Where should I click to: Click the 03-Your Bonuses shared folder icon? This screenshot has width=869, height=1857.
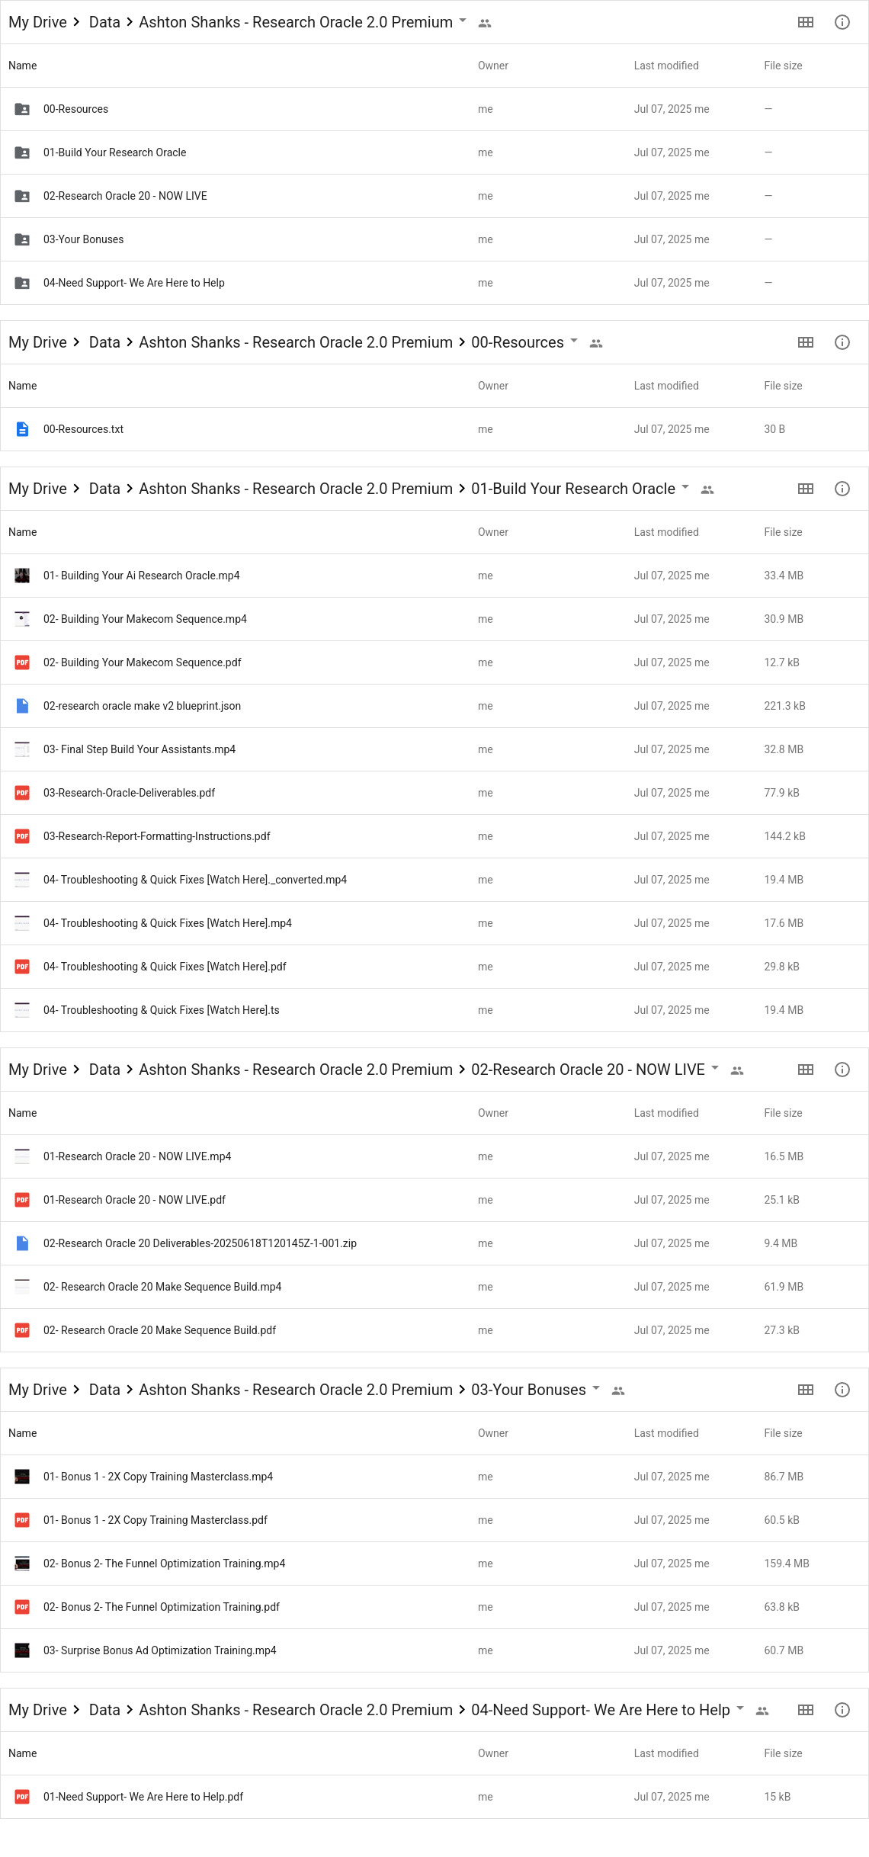coord(23,239)
